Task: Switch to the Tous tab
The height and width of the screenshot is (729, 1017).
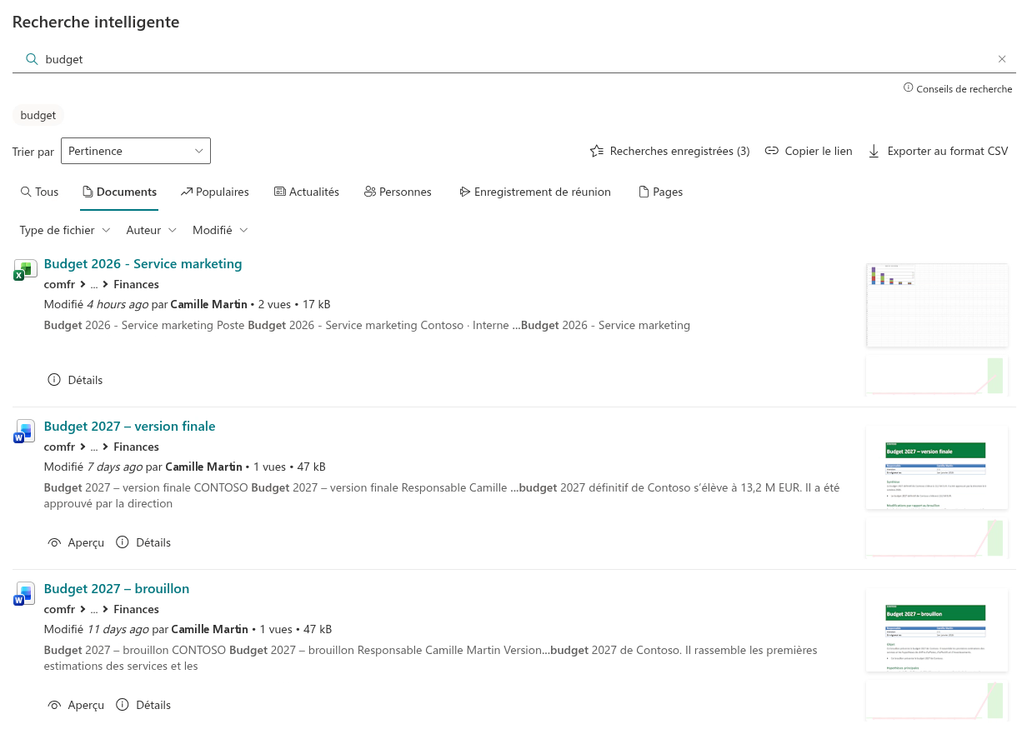Action: [39, 192]
